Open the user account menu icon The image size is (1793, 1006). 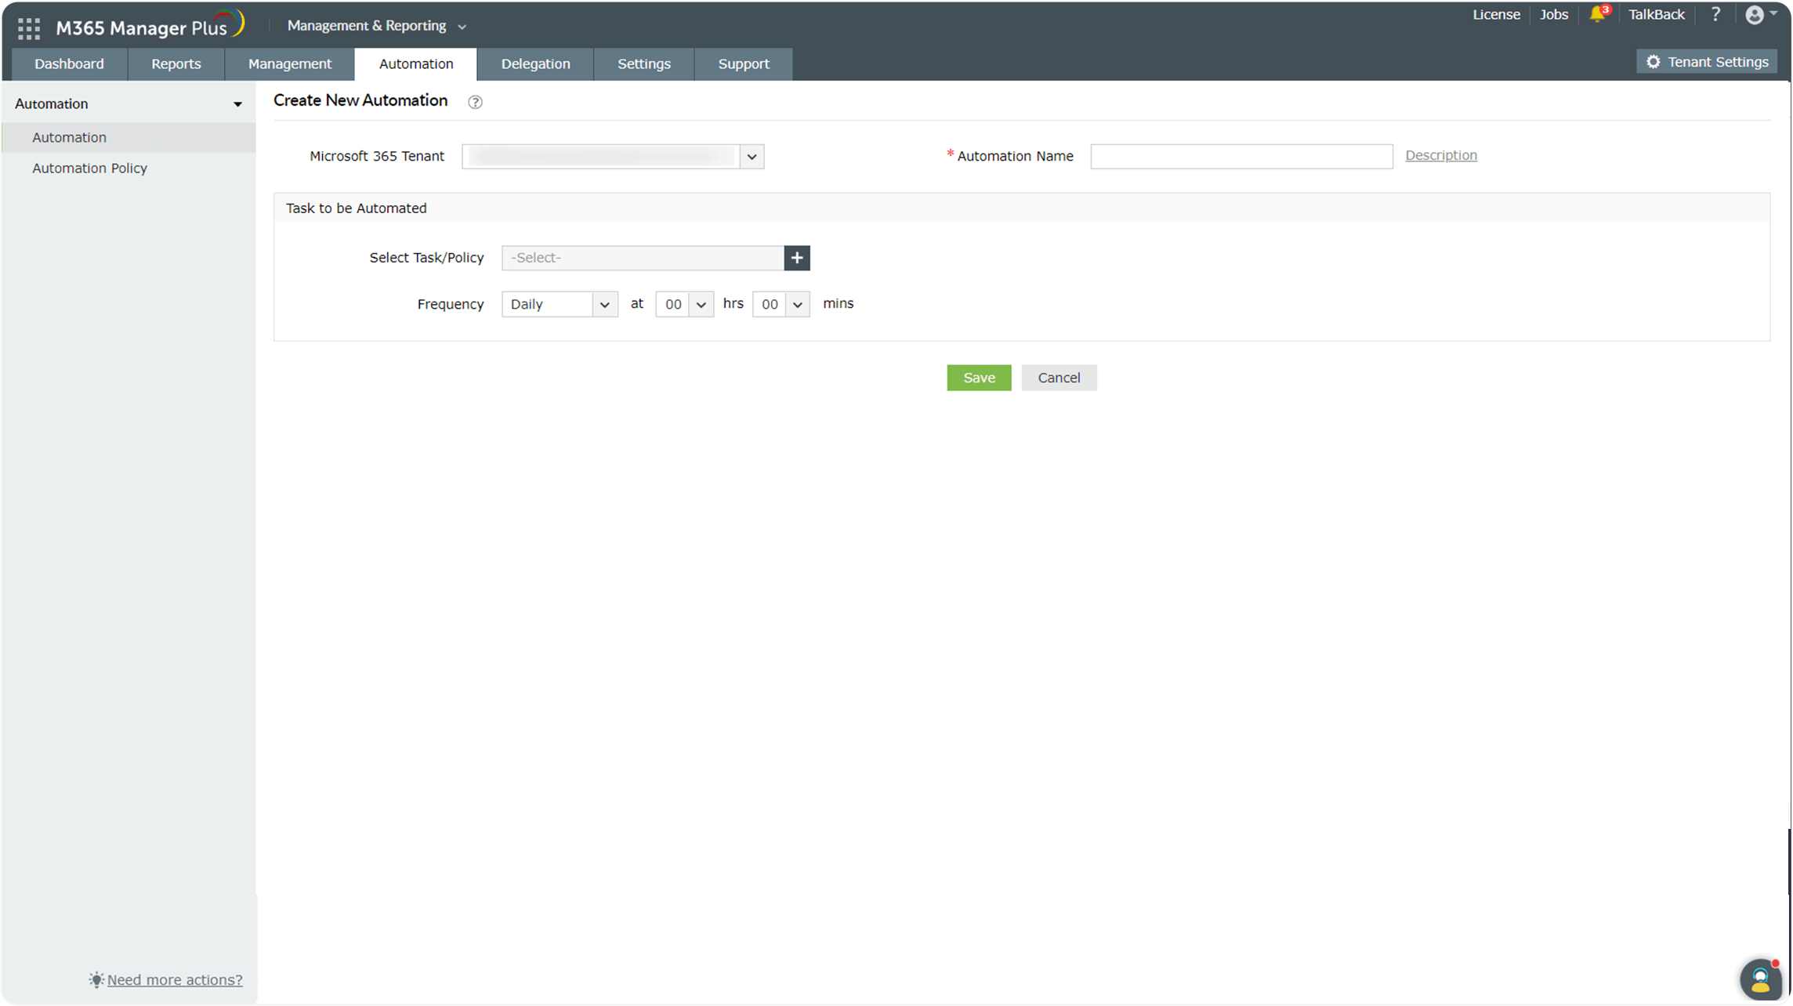(x=1755, y=14)
